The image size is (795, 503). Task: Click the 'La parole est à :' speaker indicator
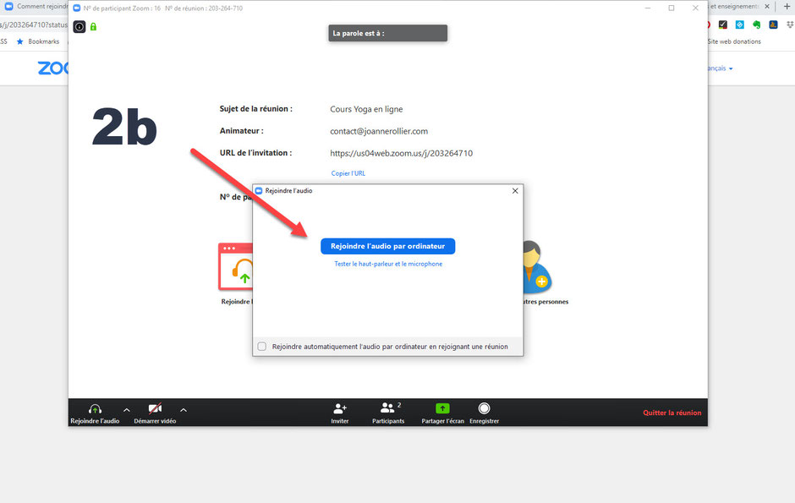[x=388, y=33]
